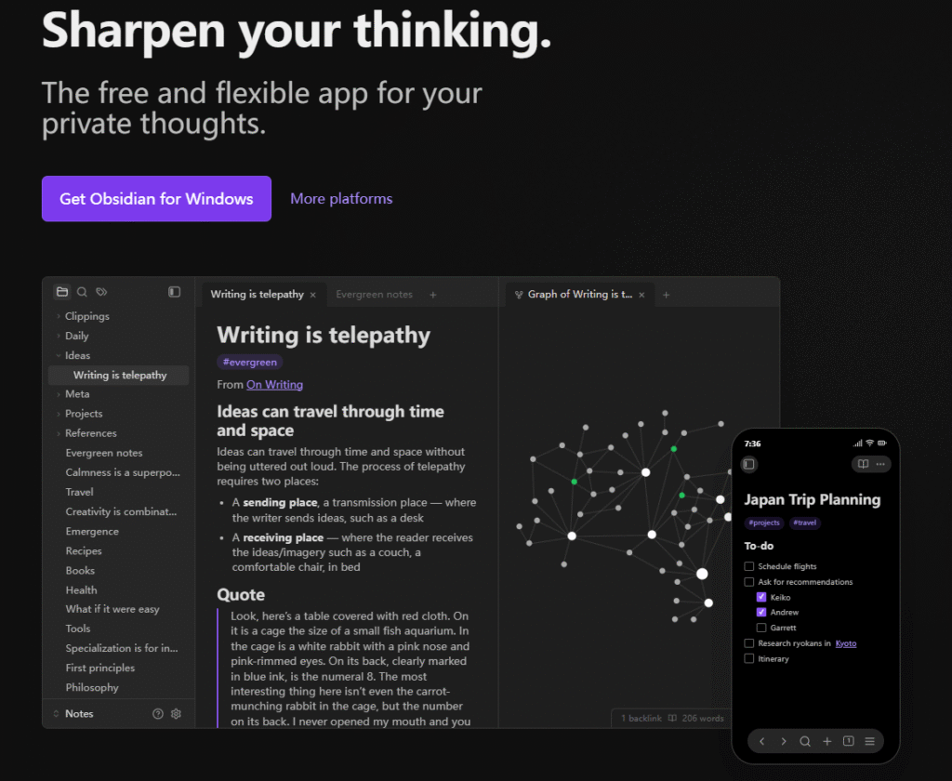
Task: Tap the phone's plus new note icon
Action: click(826, 741)
